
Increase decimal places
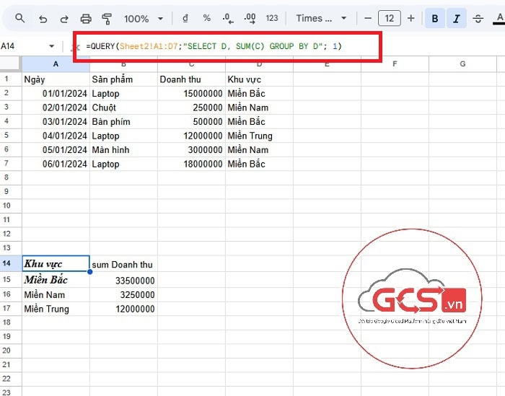click(250, 18)
